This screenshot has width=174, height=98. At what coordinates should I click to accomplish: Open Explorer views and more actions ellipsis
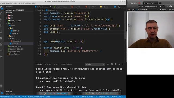(30, 7)
